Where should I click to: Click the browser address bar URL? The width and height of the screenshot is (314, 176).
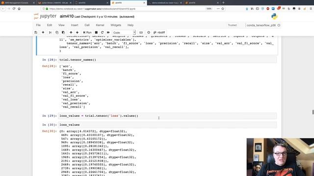tap(92, 9)
